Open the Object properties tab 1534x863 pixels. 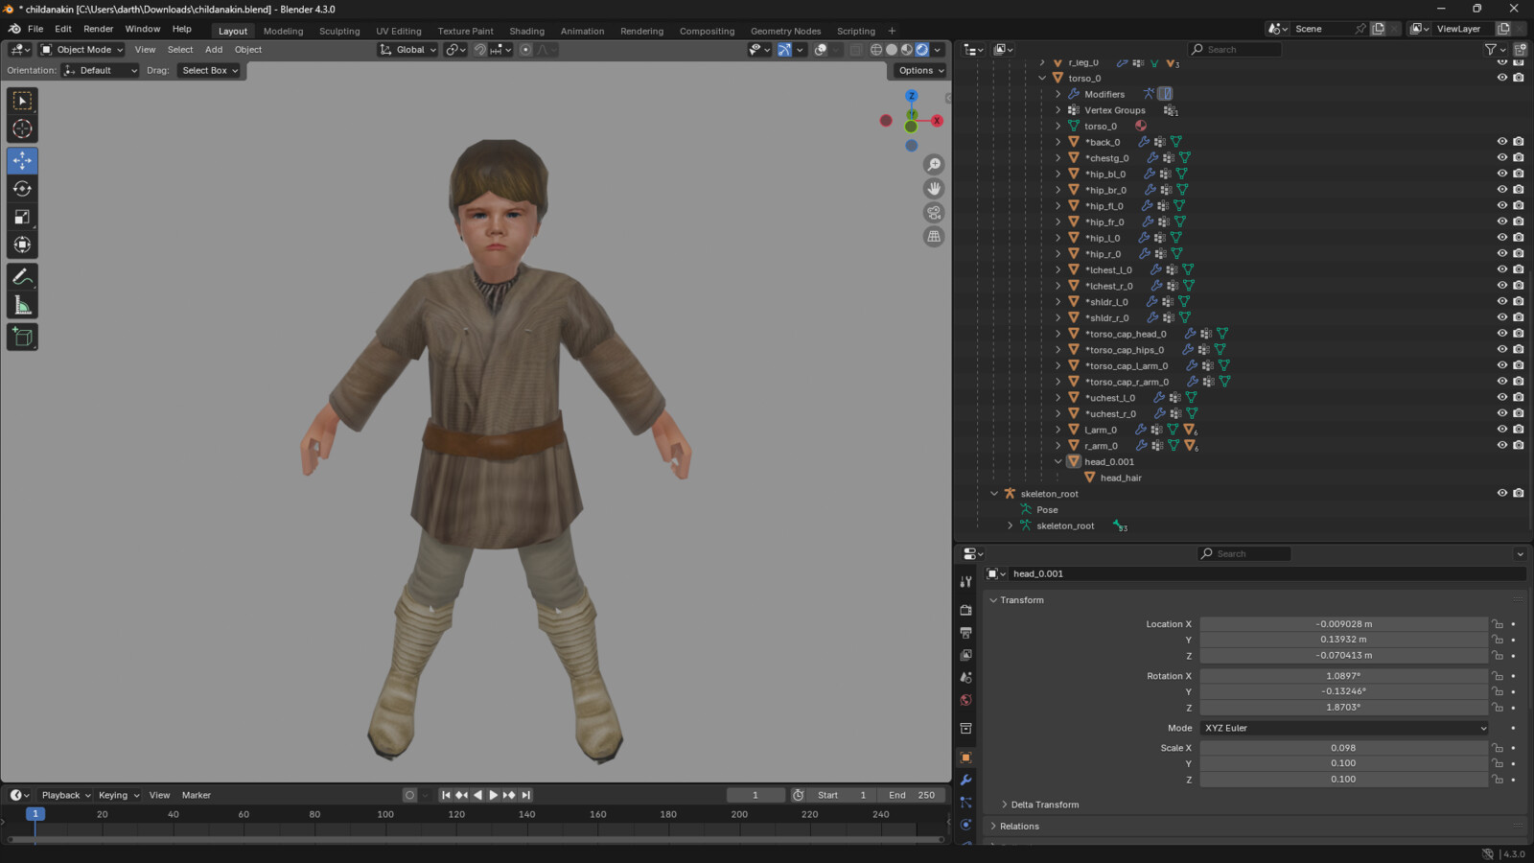pos(965,758)
